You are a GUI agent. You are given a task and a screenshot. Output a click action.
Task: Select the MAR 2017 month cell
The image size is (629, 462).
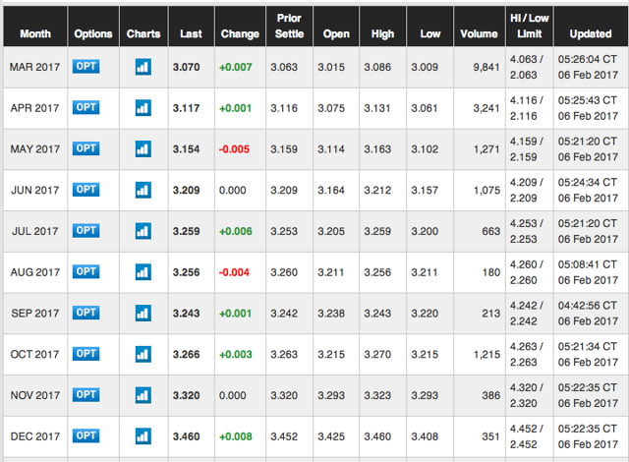[35, 67]
